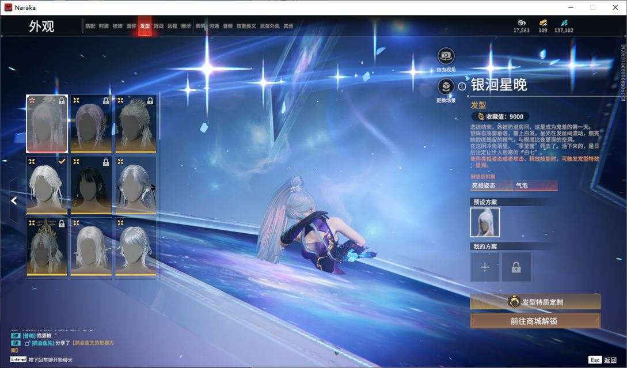Viewport: 627px width, 368px height.
Task: Select the 气泡 unlock bonus tab
Action: (x=536, y=185)
